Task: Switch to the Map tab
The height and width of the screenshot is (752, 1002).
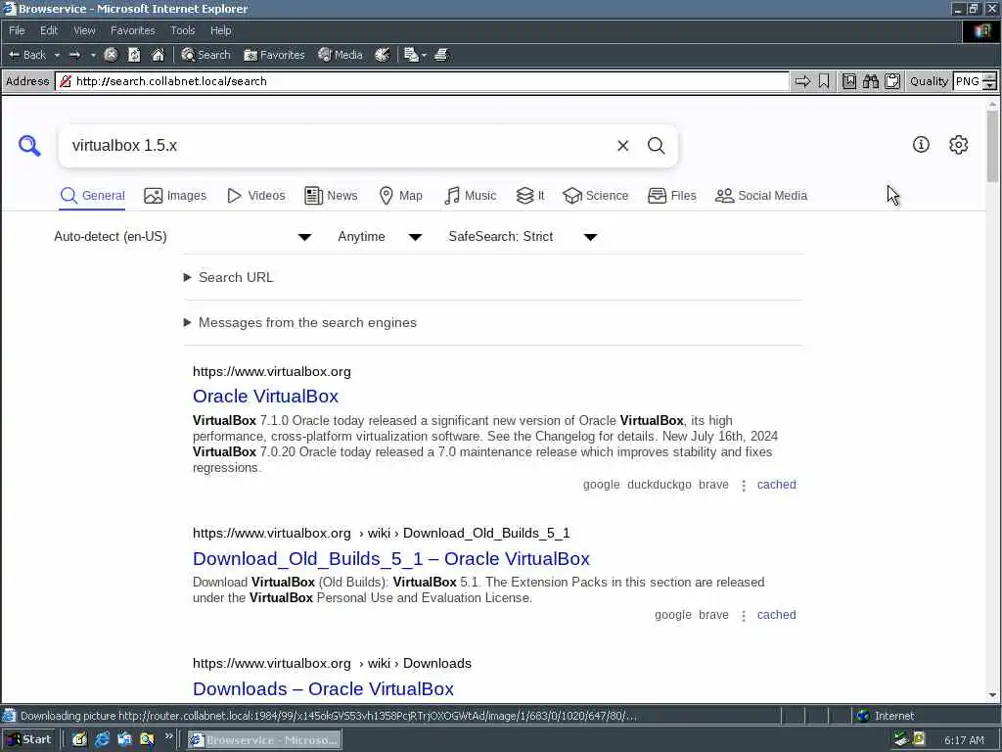Action: pyautogui.click(x=400, y=196)
